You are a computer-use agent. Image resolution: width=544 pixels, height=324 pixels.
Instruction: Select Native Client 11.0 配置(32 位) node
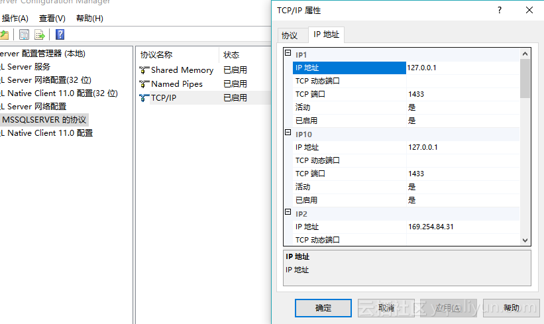coord(59,93)
